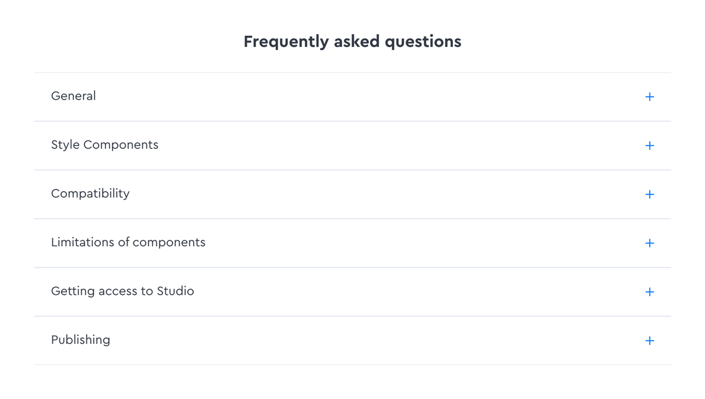Open the Style Components FAQ entry
Viewport: 705px width, 399px height.
(105, 145)
